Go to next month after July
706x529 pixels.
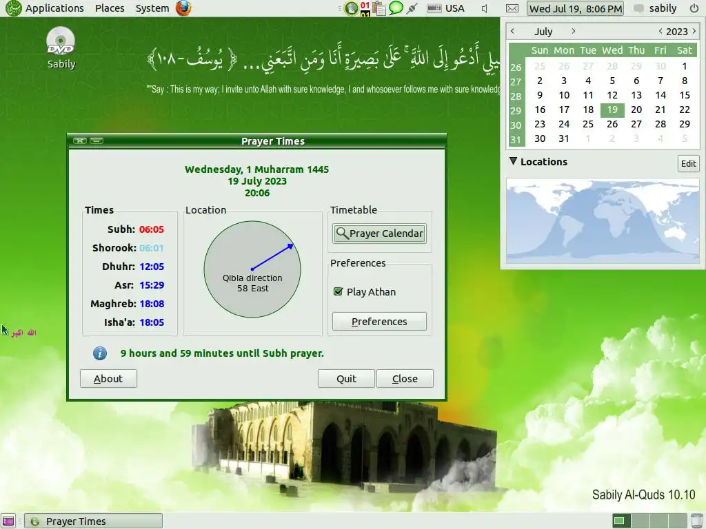click(x=573, y=31)
